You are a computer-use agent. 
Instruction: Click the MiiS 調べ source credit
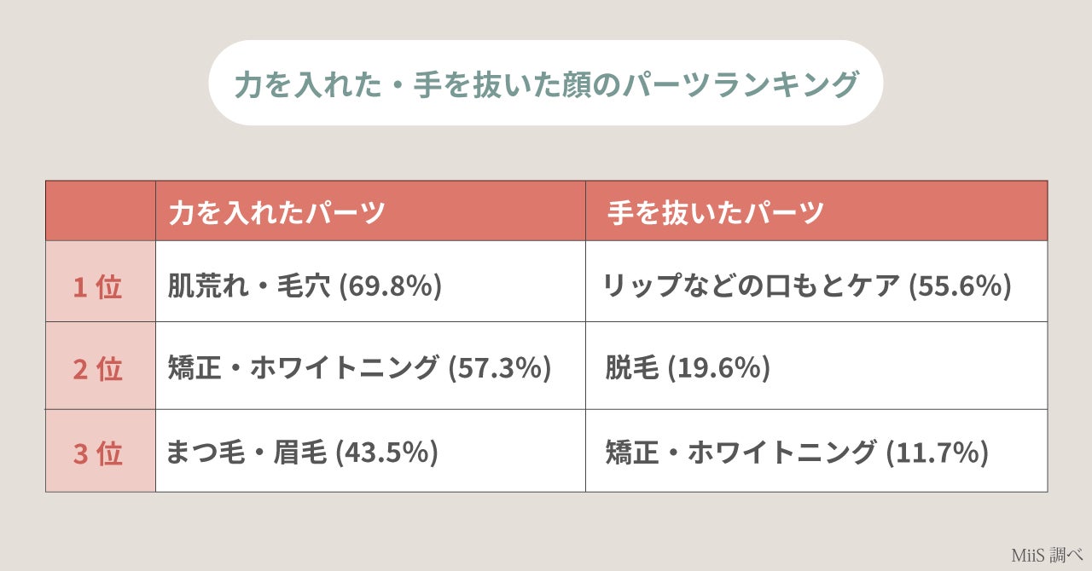click(1047, 555)
